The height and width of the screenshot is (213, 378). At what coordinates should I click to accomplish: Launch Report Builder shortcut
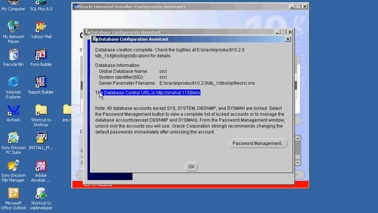pos(41,85)
